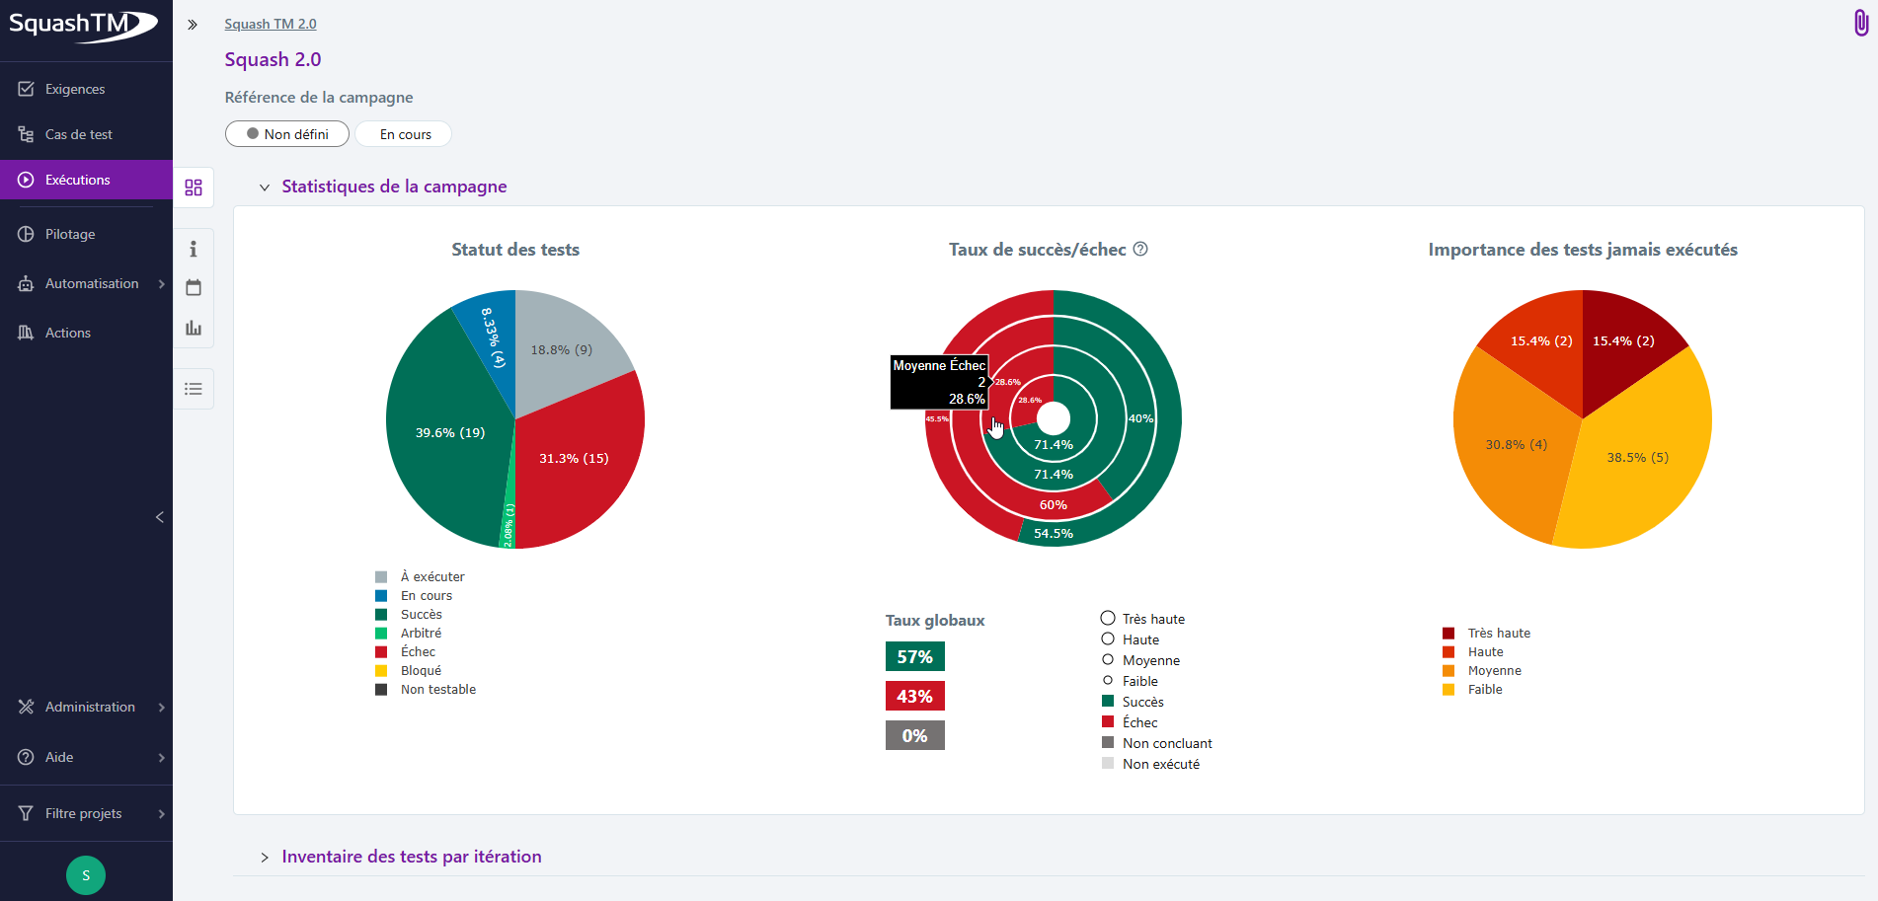Click the list view icon
The width and height of the screenshot is (1878, 901).
pos(194,389)
